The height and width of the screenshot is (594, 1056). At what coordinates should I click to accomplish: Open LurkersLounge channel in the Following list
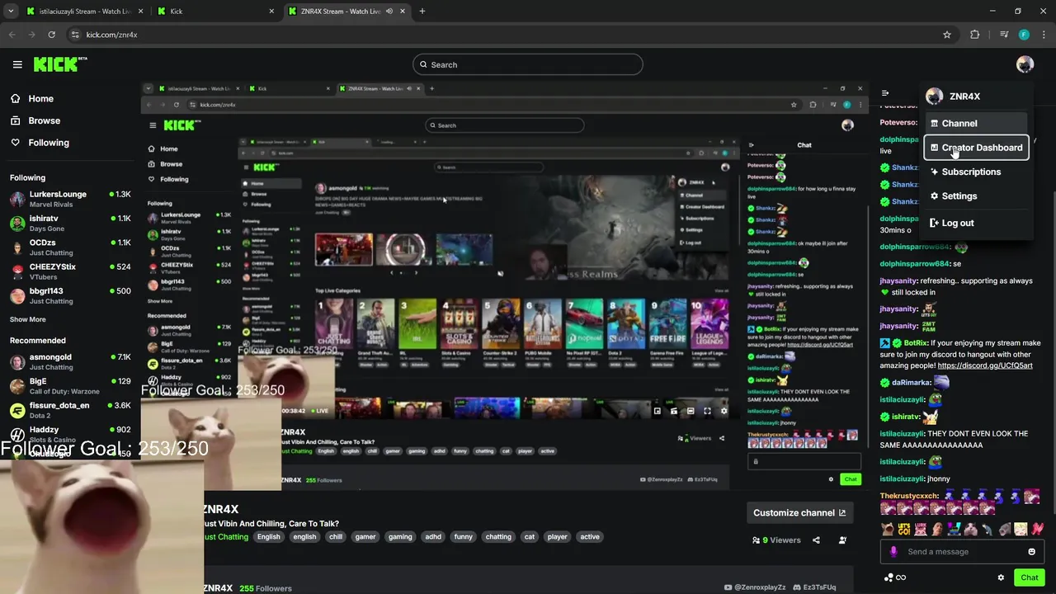point(70,198)
